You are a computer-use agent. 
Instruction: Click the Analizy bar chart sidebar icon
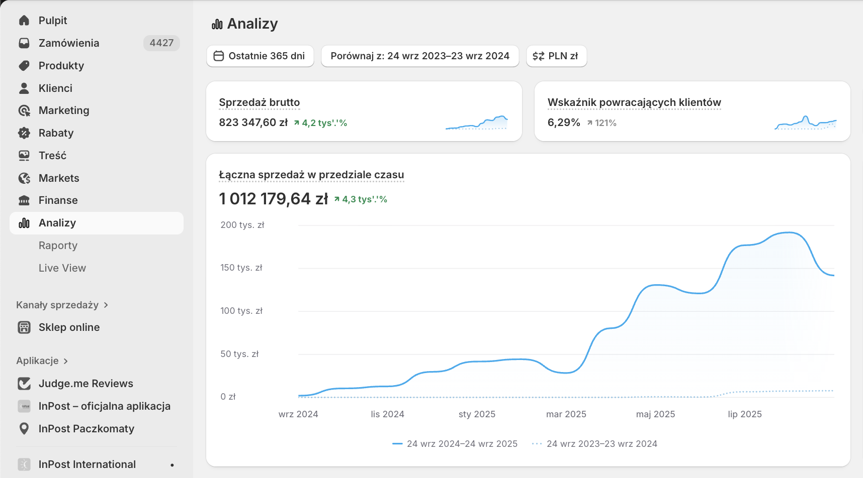coord(24,223)
